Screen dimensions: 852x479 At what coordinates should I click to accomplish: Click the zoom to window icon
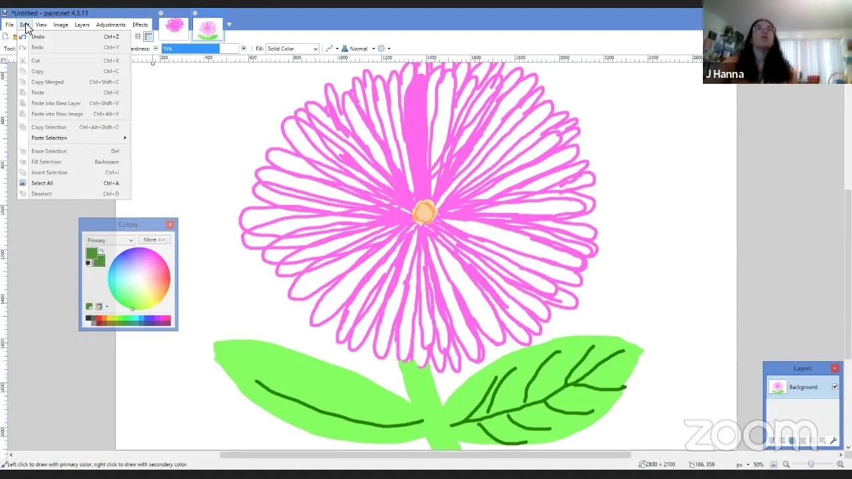pyautogui.click(x=773, y=464)
